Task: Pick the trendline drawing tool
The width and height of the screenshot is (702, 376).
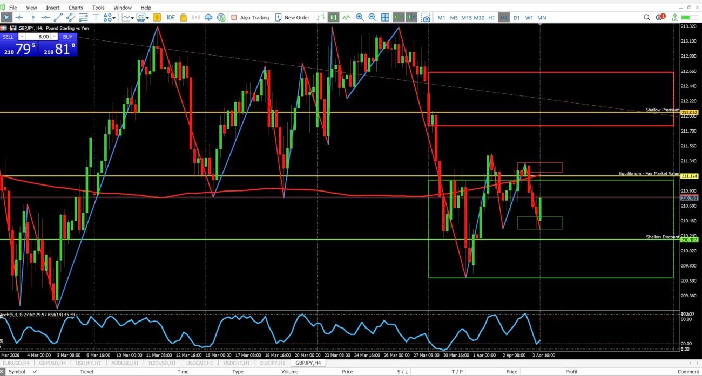Action: coord(58,18)
